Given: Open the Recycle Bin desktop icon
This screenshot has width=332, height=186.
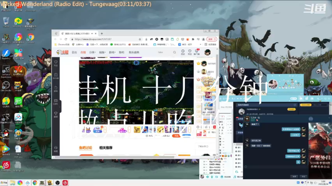Looking at the screenshot, I should 6,23.
